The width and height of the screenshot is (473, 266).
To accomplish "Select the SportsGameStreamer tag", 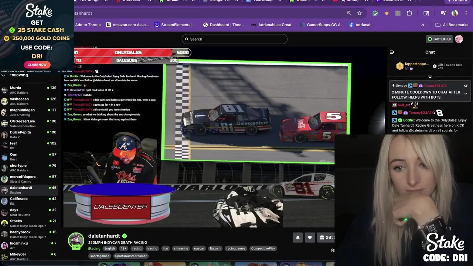I will (131, 256).
